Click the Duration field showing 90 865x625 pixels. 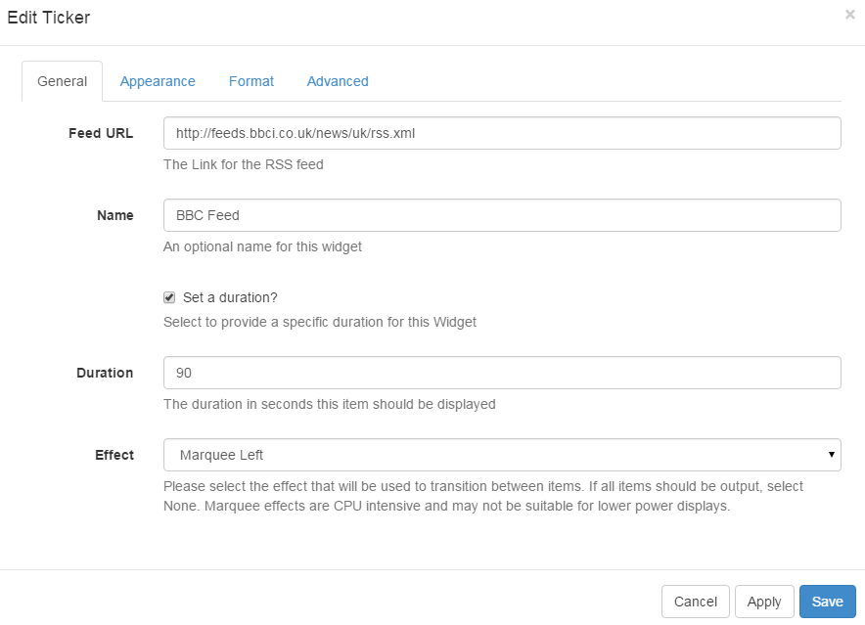pyautogui.click(x=502, y=373)
